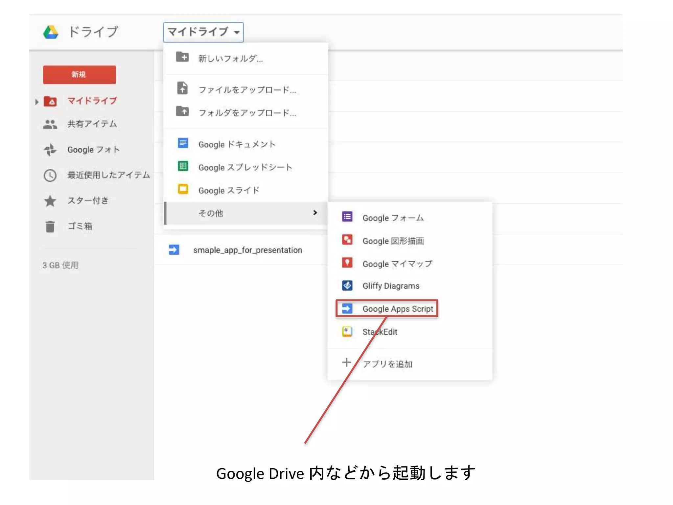The width and height of the screenshot is (673, 505).
Task: Choose Gliffy Diagrams from submenu
Action: (x=391, y=286)
